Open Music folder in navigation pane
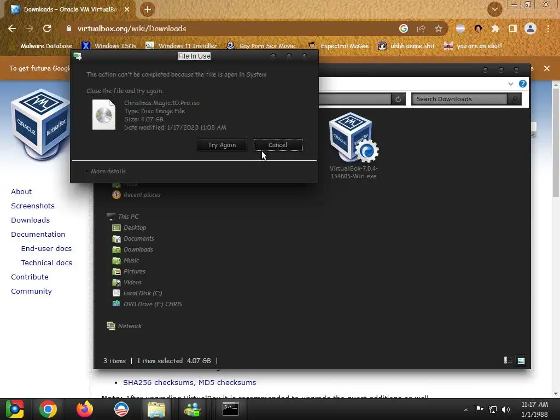The width and height of the screenshot is (560, 420). pos(126,261)
